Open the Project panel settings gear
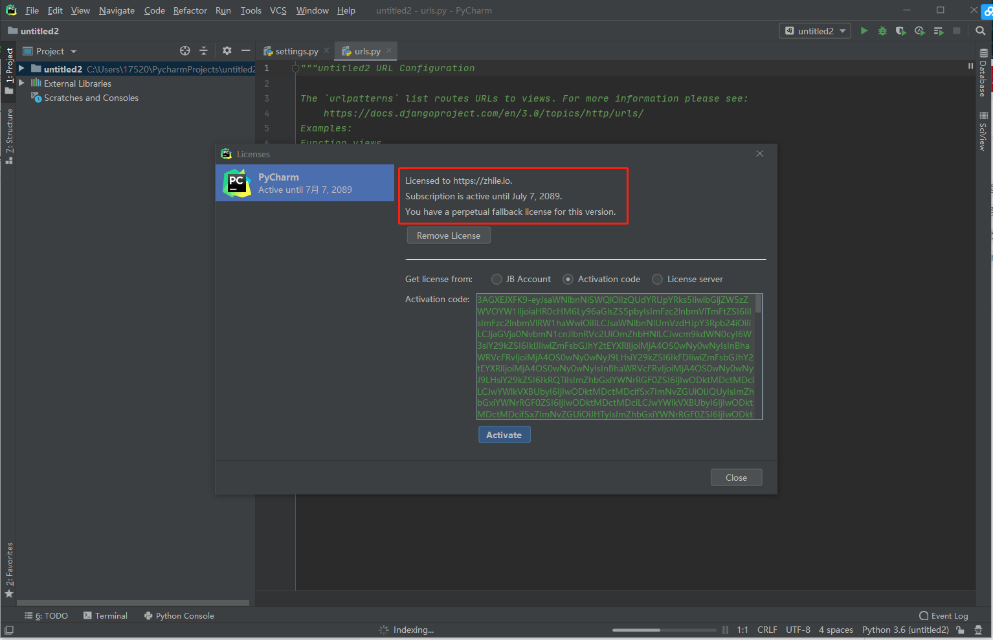Viewport: 993px width, 640px height. tap(227, 50)
